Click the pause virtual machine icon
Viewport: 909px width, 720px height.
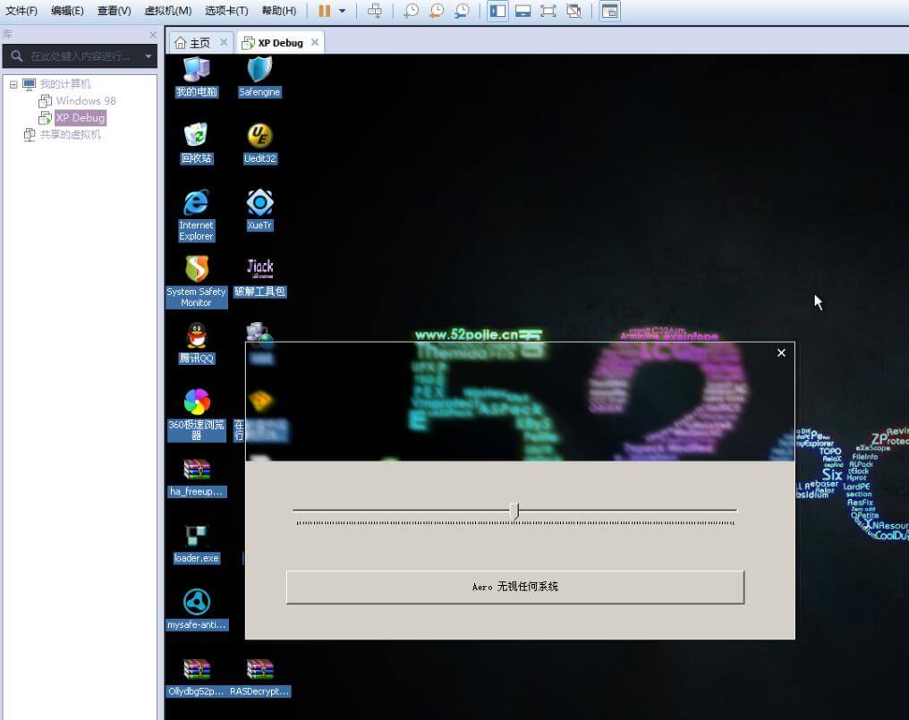click(x=324, y=11)
